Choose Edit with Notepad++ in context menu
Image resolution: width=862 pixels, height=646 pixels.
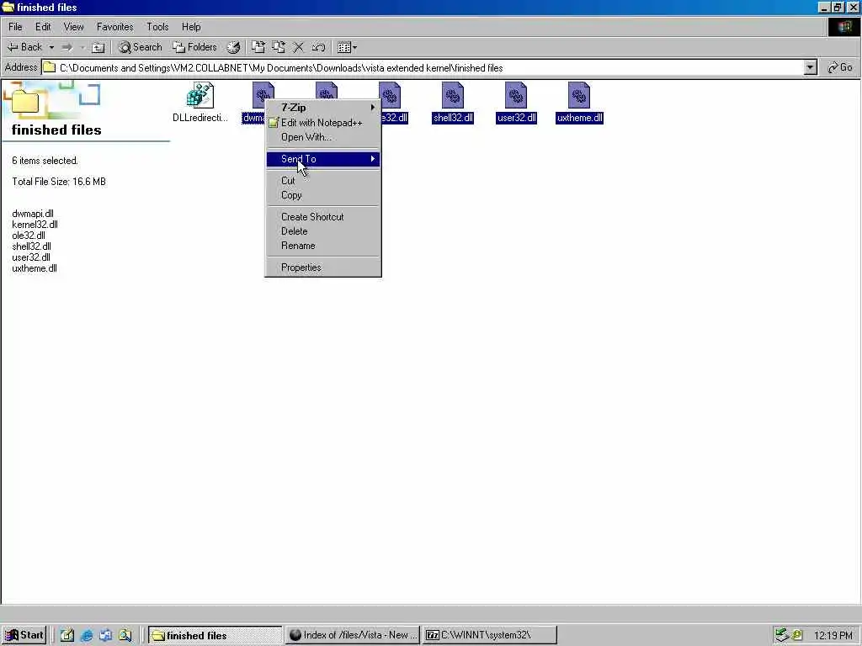pos(322,123)
